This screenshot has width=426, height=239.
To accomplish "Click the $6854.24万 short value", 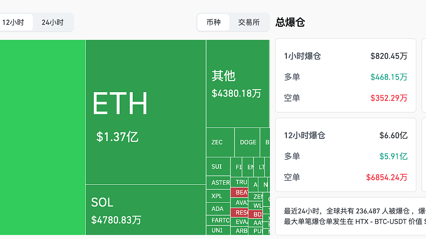I will click(x=387, y=177).
